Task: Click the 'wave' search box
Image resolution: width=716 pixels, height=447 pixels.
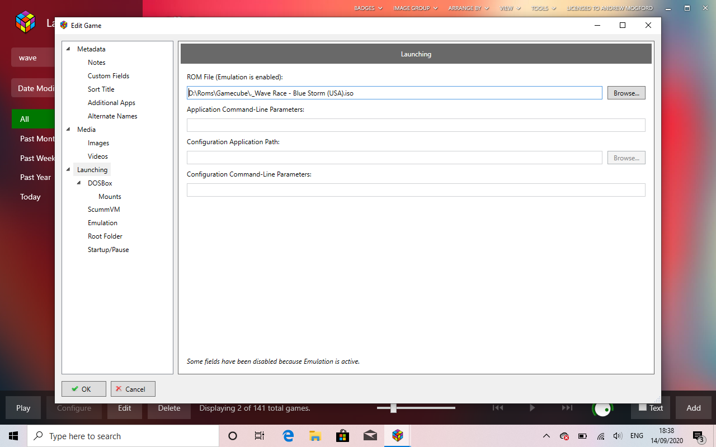Action: tap(34, 58)
